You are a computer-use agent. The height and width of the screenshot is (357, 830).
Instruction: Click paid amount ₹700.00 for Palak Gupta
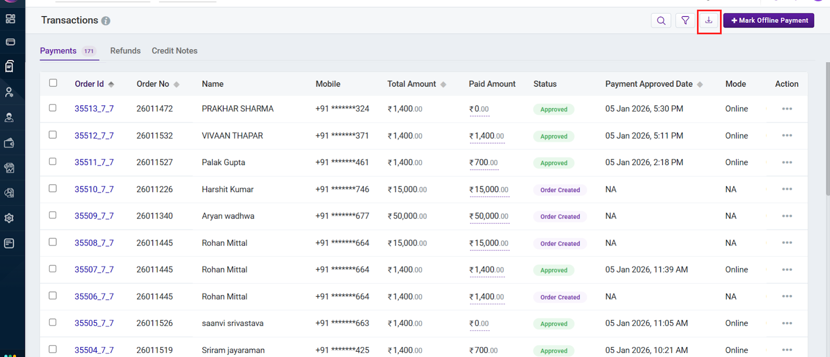(x=483, y=163)
